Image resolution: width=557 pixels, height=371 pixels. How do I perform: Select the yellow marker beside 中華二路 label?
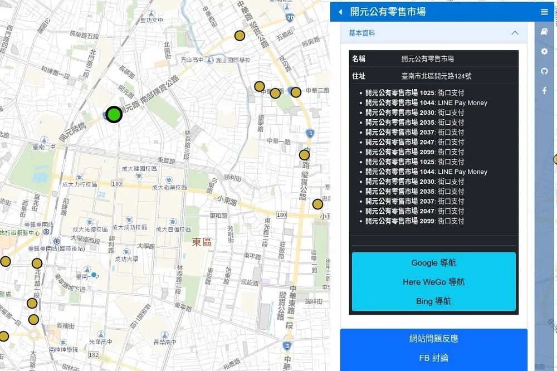click(296, 92)
